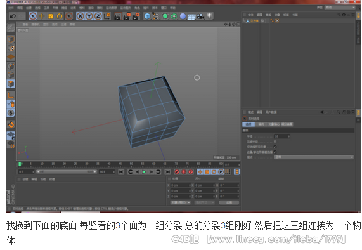Click frame 45 on timeline ruler
Screen dimensions: 362x250
click(120, 164)
